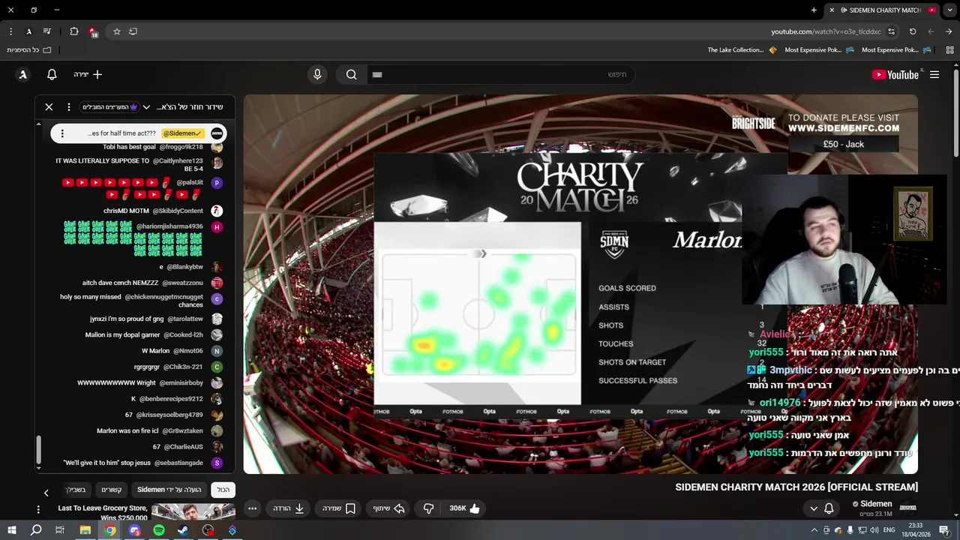
Task: Click the video title text
Action: point(796,487)
